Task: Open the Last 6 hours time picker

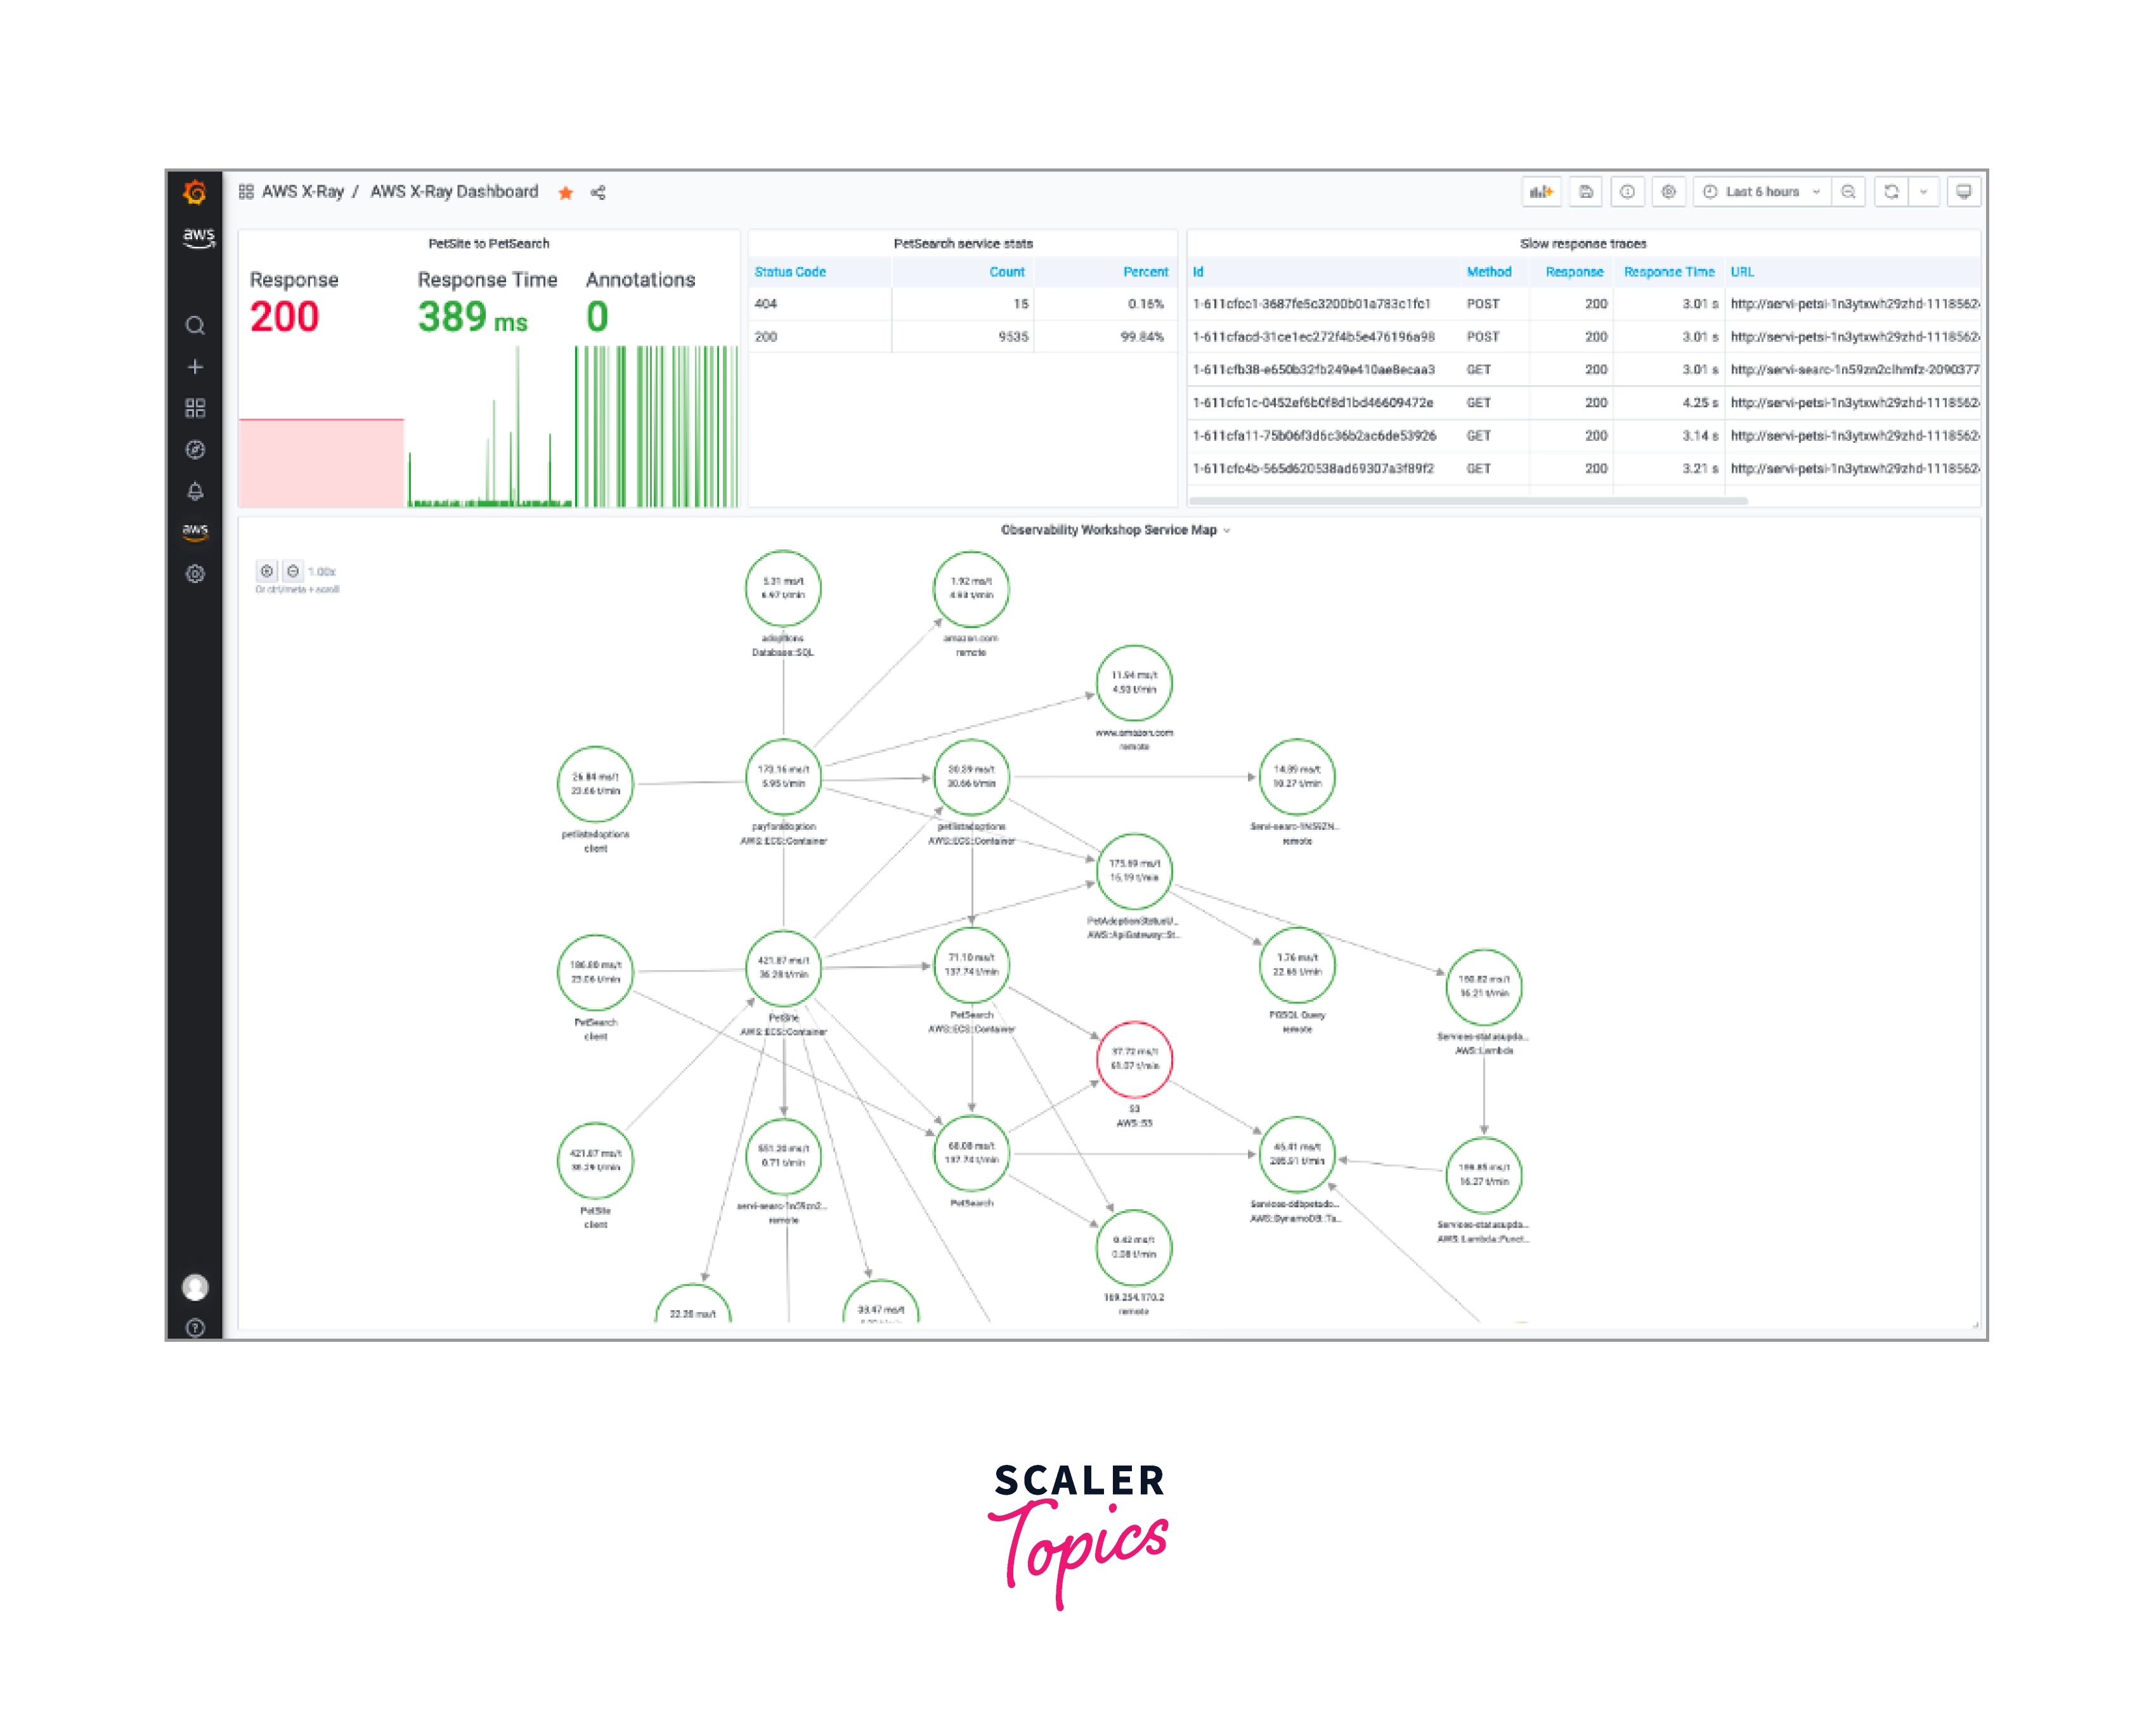Action: pyautogui.click(x=1762, y=192)
